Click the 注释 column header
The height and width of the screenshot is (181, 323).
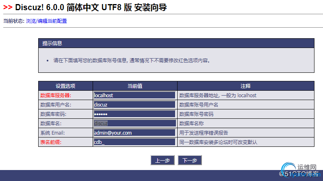(x=245, y=86)
